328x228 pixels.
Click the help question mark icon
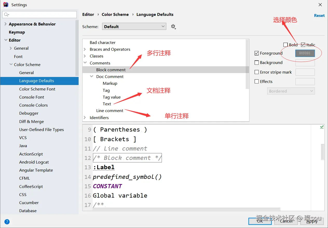[x=7, y=222]
